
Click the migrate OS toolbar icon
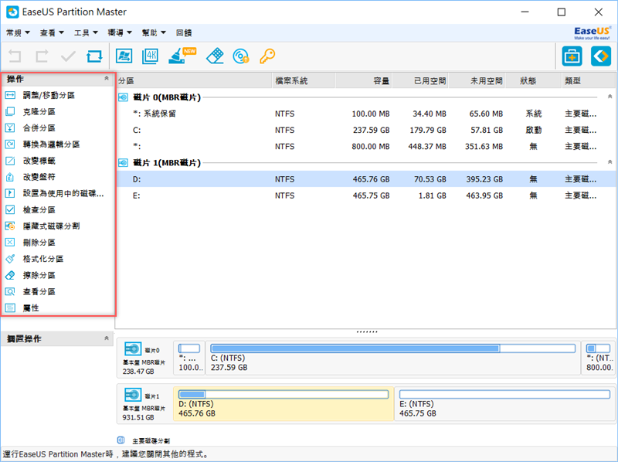(x=124, y=56)
